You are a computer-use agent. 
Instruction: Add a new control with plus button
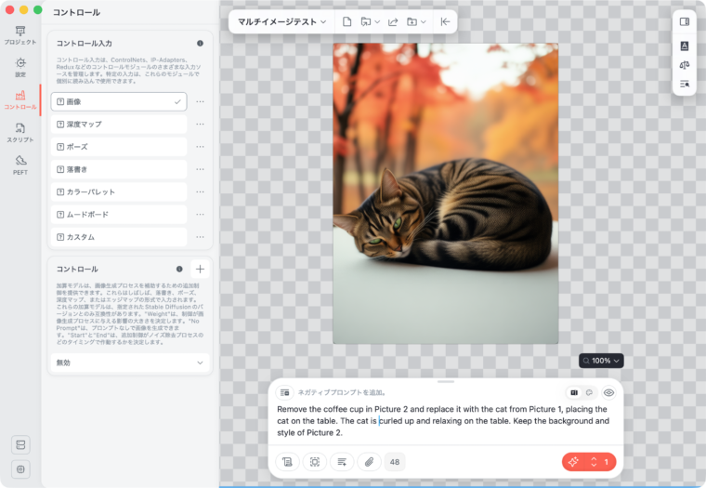(200, 269)
